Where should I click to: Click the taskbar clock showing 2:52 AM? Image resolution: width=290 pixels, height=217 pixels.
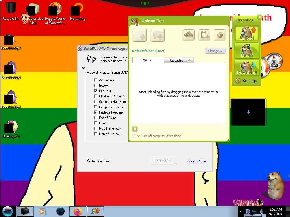tap(276, 212)
